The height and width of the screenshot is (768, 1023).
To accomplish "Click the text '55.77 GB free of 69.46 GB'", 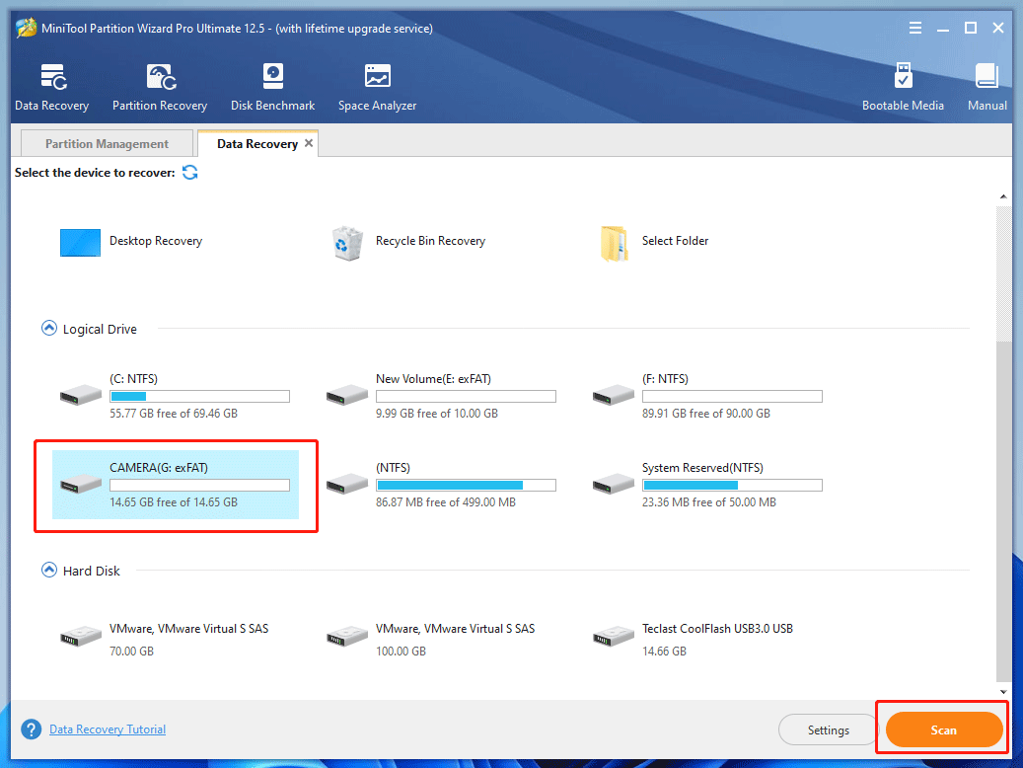I will (x=174, y=414).
